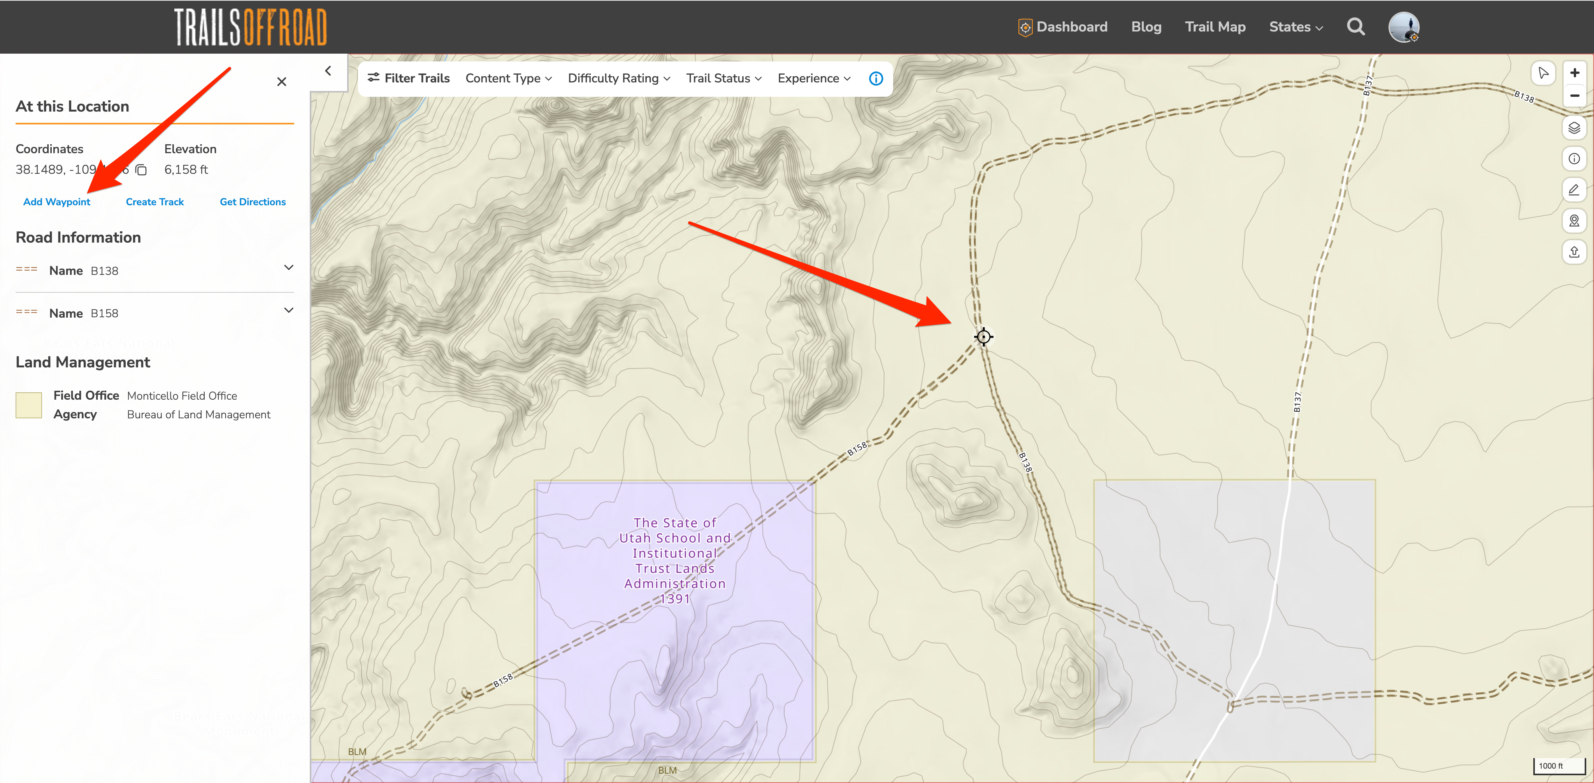Collapse the side panel with left chevron
Image resolution: width=1594 pixels, height=783 pixels.
[x=328, y=71]
